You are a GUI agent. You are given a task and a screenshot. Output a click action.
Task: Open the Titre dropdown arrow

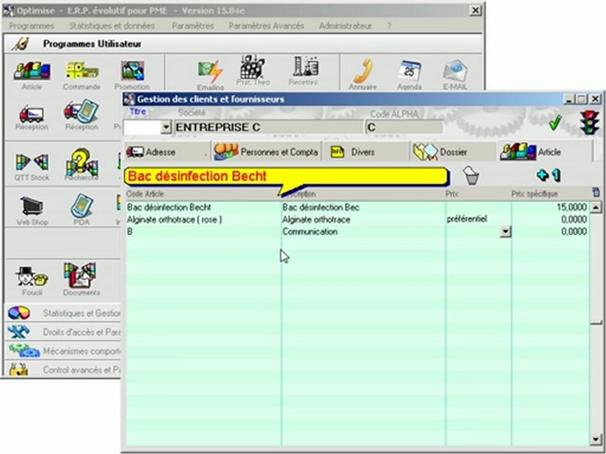pyautogui.click(x=166, y=127)
